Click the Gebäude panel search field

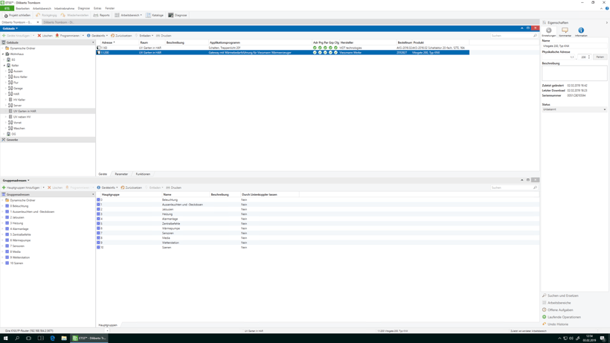pos(513,36)
